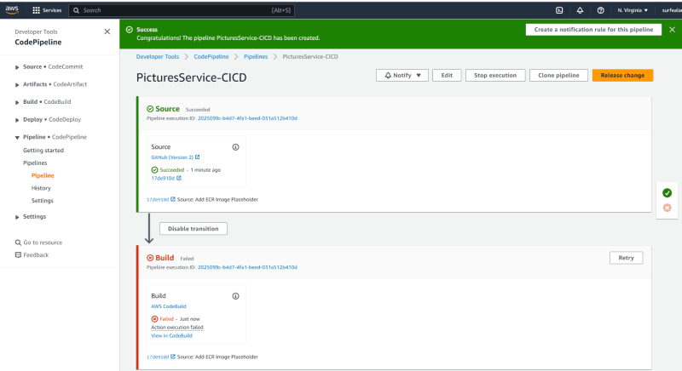Click the Stop execution button

click(495, 75)
